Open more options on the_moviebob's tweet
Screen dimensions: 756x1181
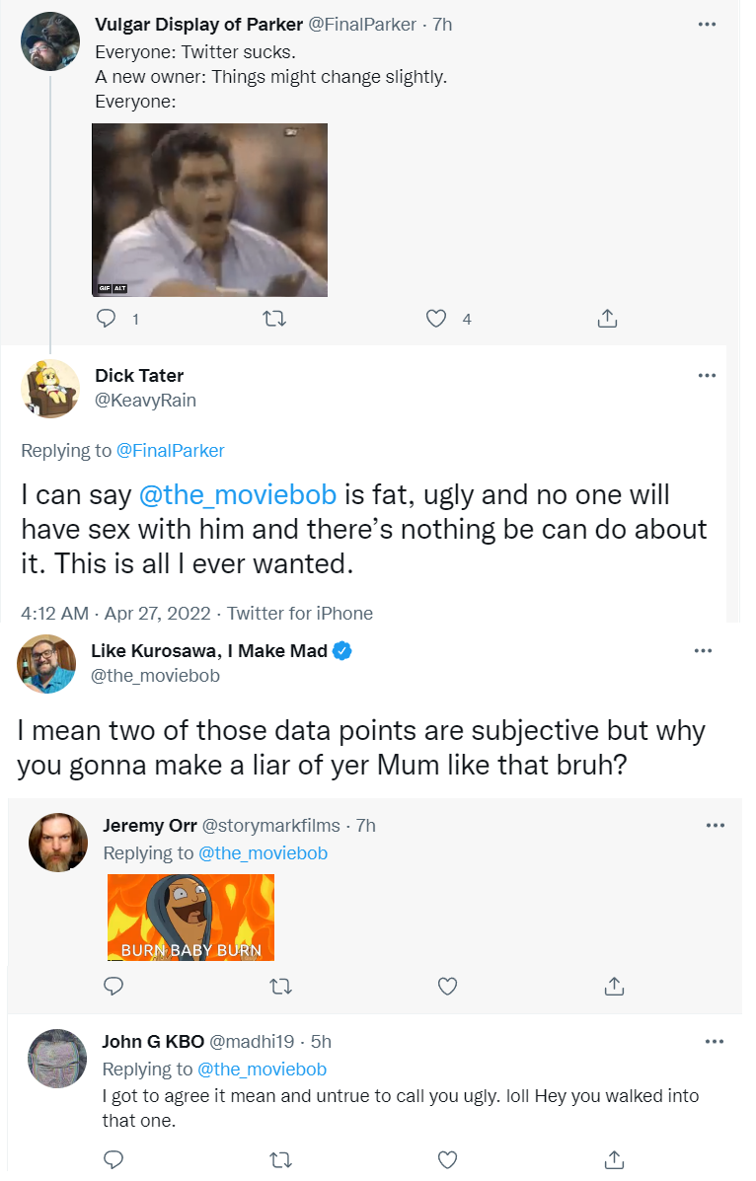pyautogui.click(x=704, y=651)
